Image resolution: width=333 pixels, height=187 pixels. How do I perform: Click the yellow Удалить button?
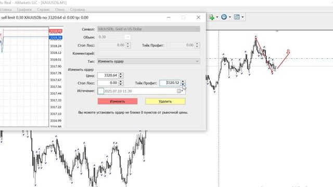point(165,101)
